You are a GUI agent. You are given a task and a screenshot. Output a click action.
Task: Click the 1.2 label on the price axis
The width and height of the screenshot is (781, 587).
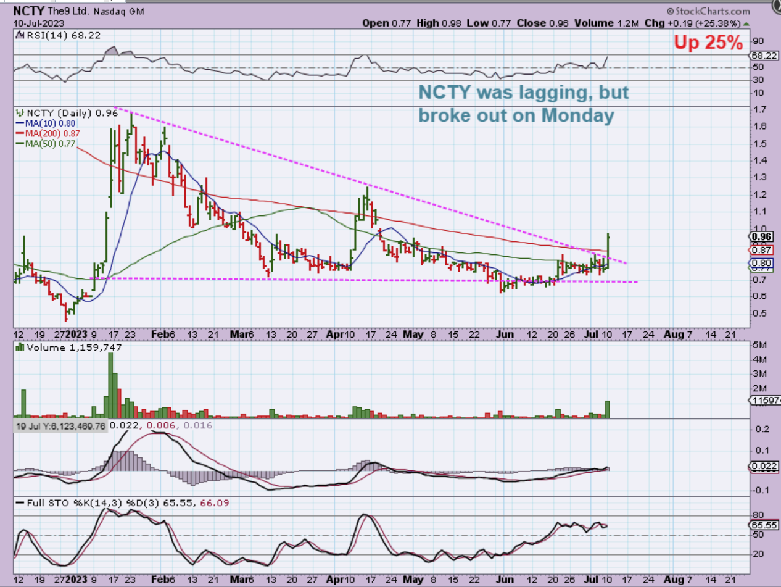pyautogui.click(x=759, y=195)
